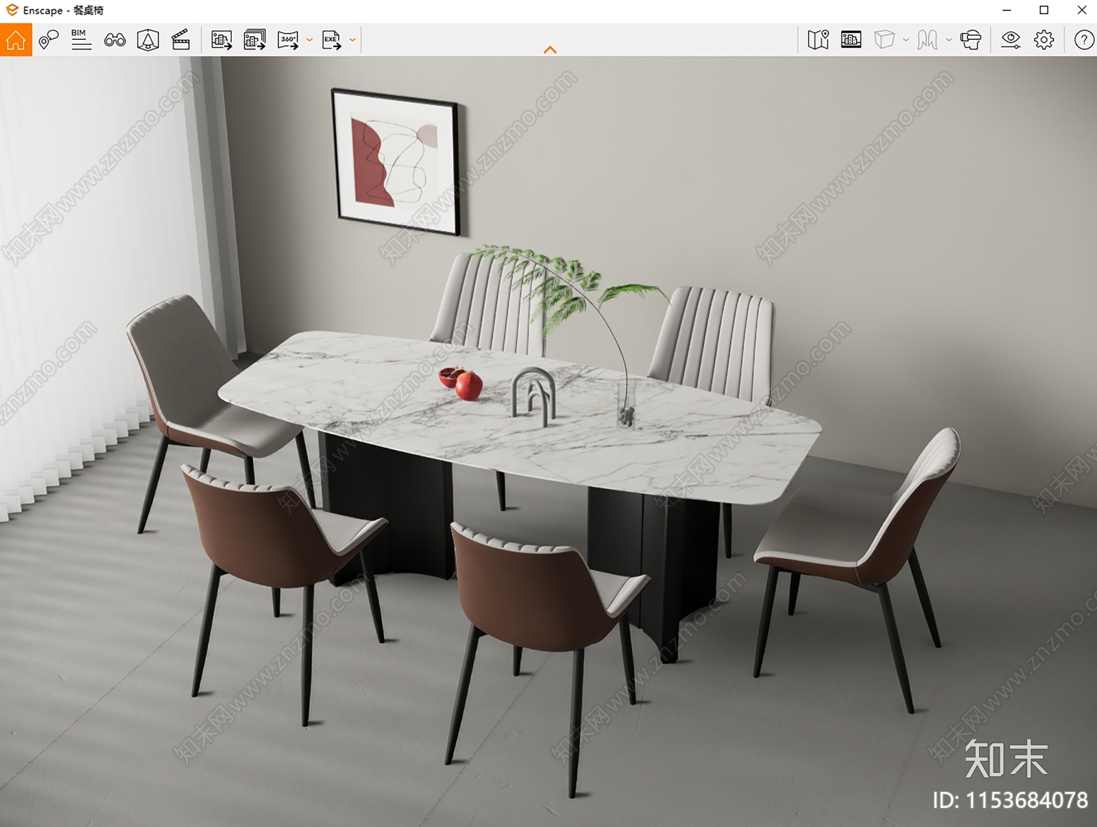The image size is (1097, 827).
Task: Open View Management binoculars icon
Action: (x=114, y=40)
